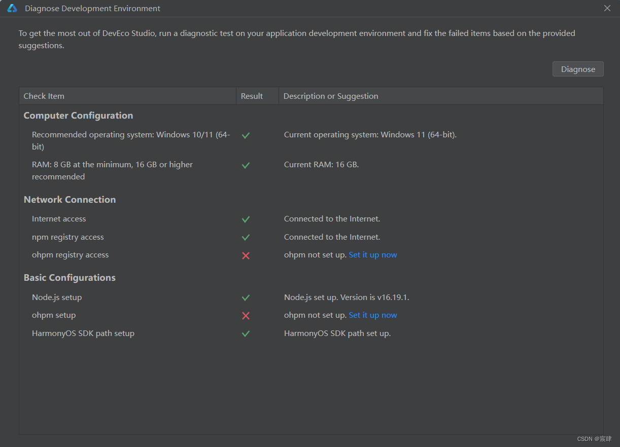Close the Diagnose Development Environment dialog
Viewport: 620px width, 447px height.
(x=607, y=8)
